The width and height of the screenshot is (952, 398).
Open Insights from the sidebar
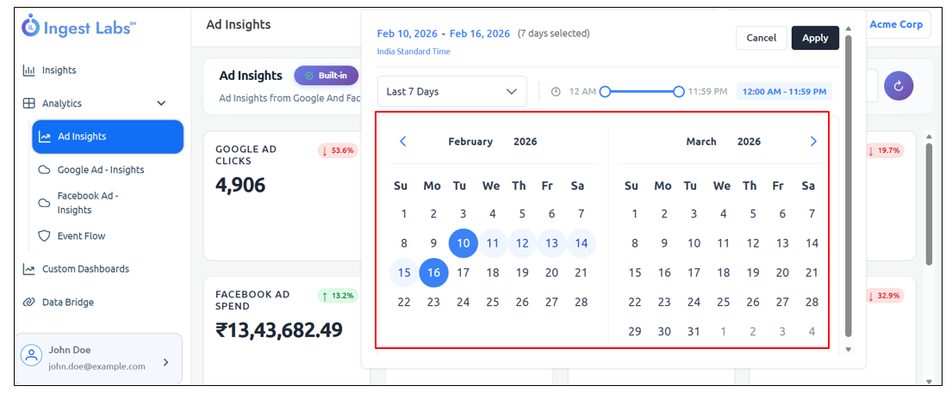pos(59,70)
